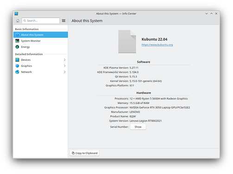Focus the Search input field
Screen dimensions: 233x174
pos(41,20)
